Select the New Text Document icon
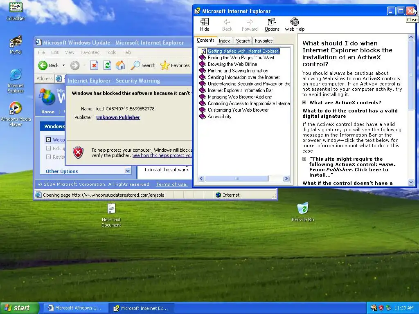The width and height of the screenshot is (419, 314). pos(111,215)
